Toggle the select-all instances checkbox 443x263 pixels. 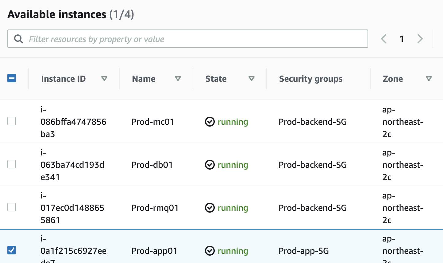(12, 78)
